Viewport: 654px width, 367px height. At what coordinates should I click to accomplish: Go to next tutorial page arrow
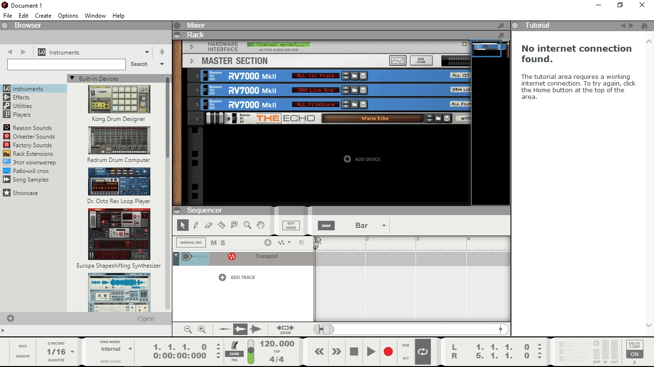(631, 26)
